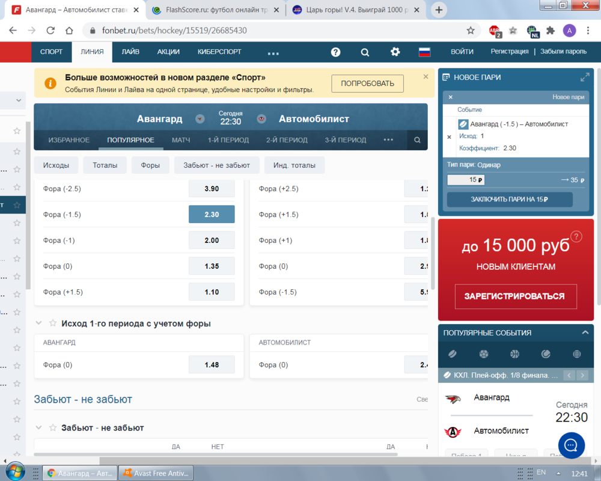Screen dimensions: 601x481
Task: Click the Russian flag language selector
Action: (x=424, y=52)
